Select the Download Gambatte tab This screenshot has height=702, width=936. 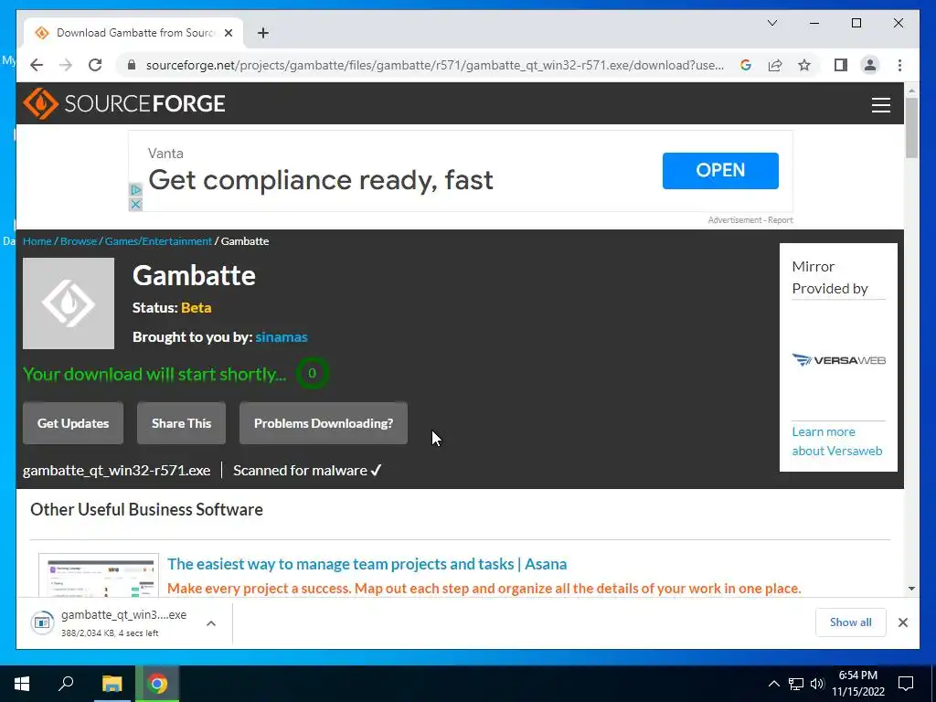[x=134, y=33]
